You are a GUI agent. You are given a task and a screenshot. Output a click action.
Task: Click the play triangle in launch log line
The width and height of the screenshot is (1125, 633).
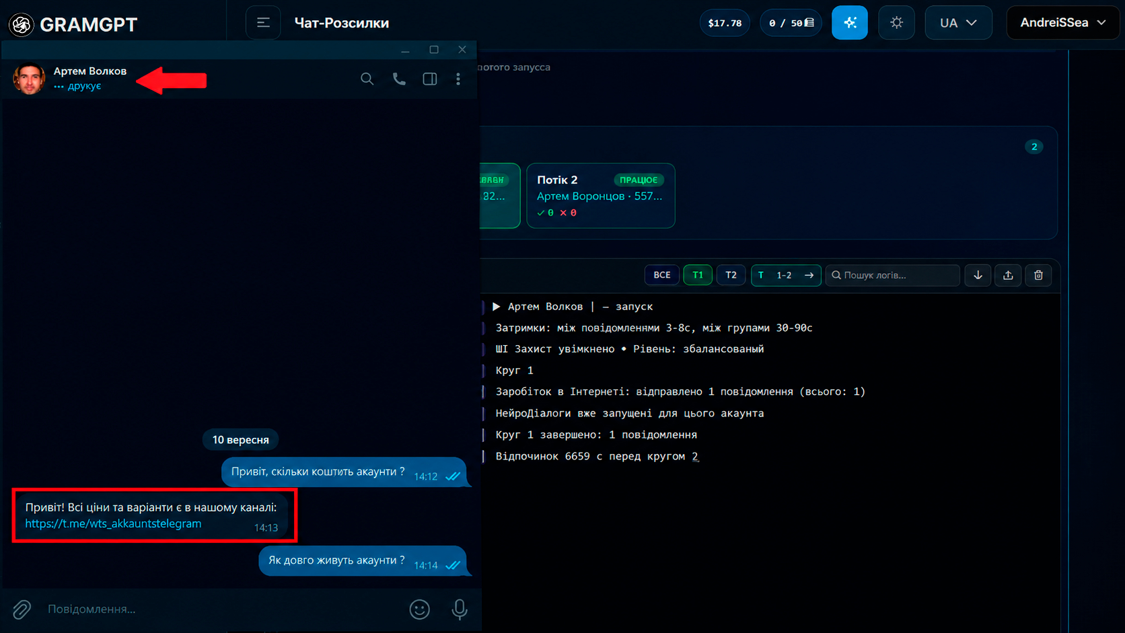point(497,307)
